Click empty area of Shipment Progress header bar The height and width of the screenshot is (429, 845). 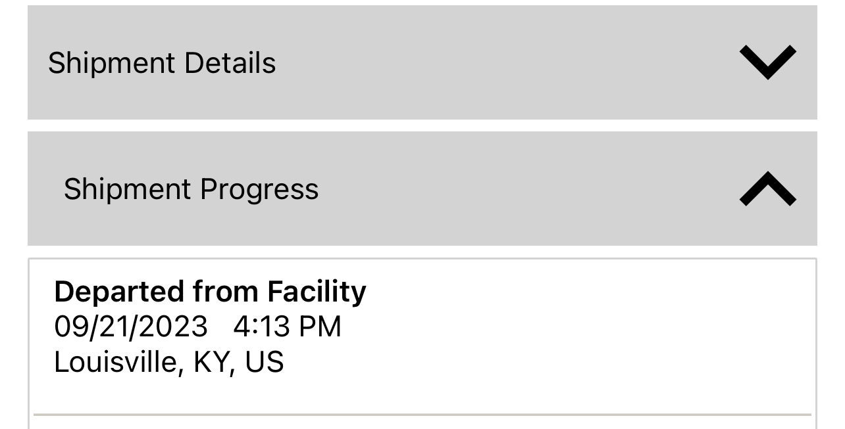526,189
